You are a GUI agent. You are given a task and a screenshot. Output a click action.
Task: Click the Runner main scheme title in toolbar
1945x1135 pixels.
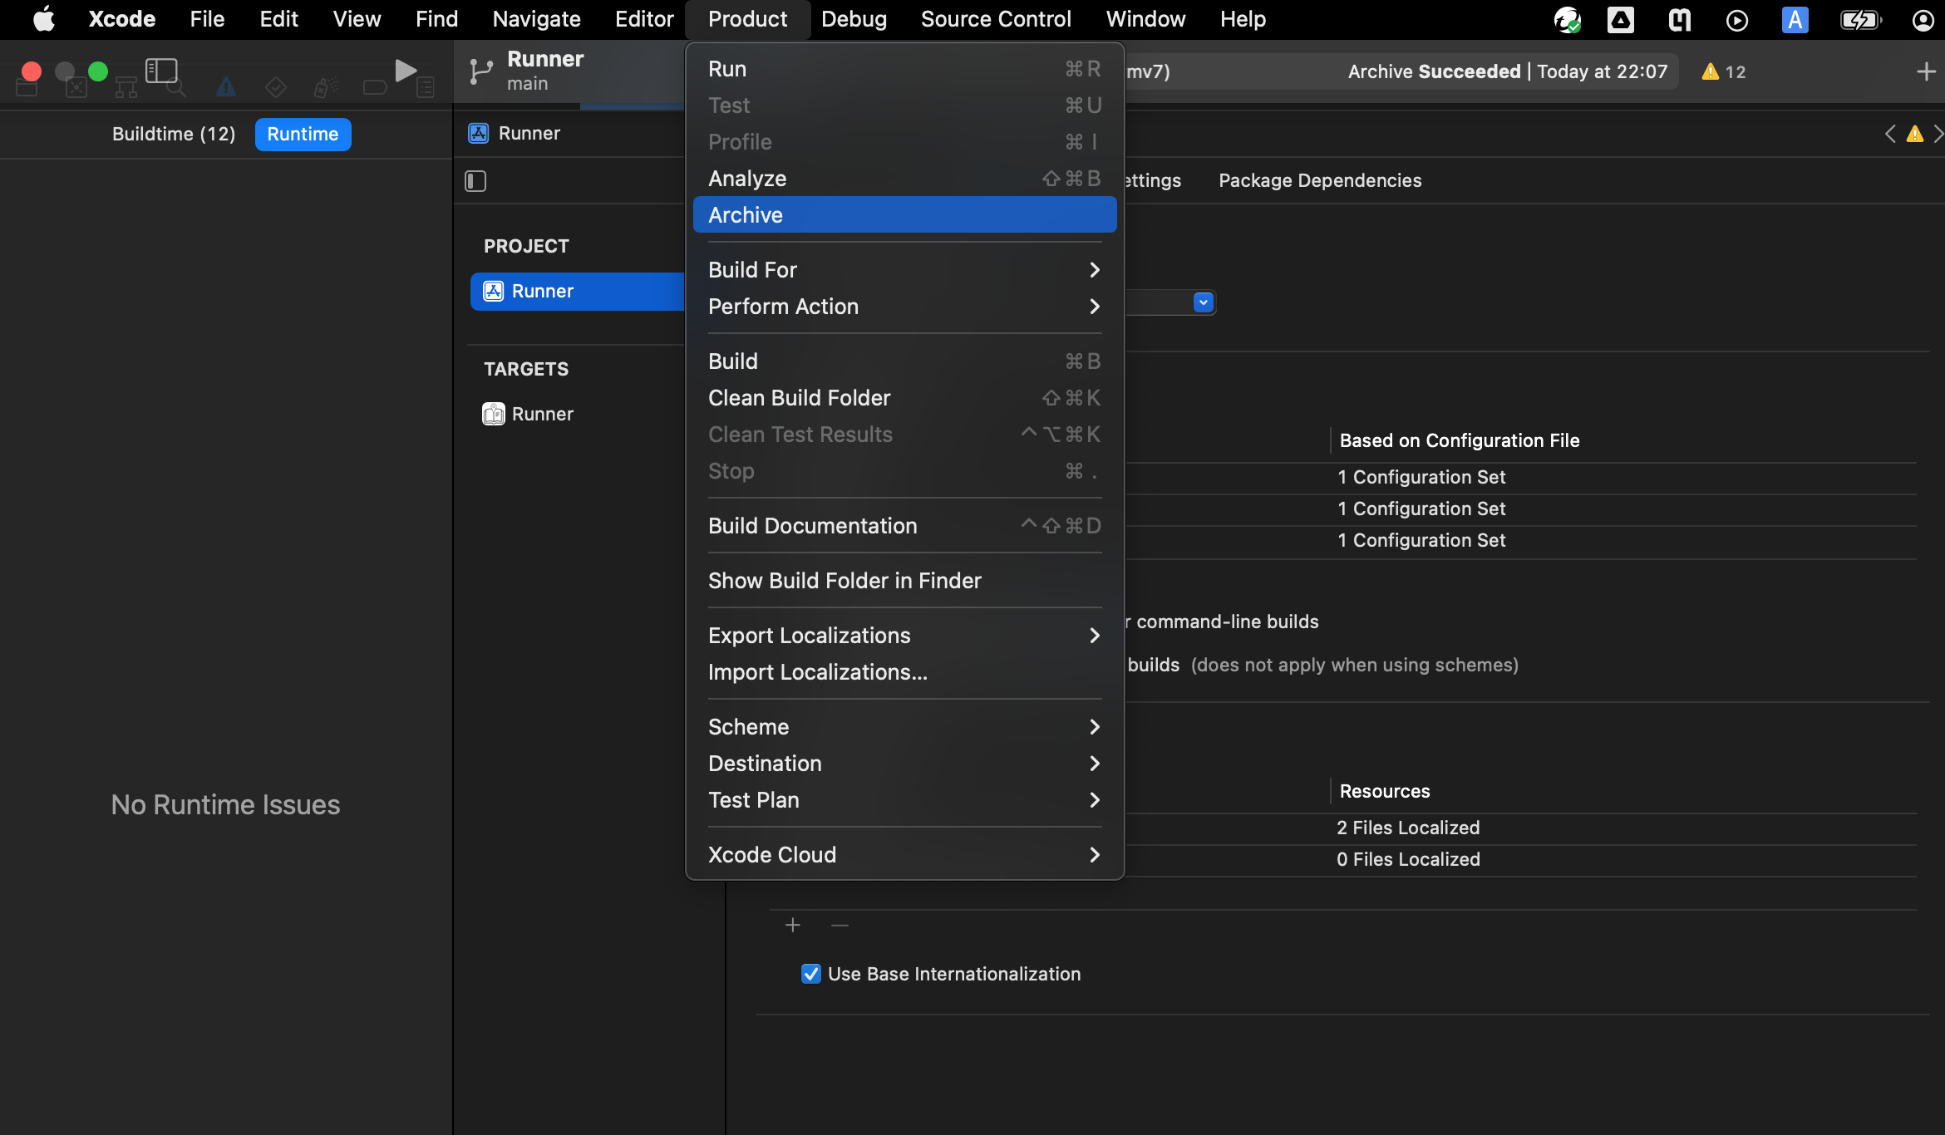[x=545, y=70]
